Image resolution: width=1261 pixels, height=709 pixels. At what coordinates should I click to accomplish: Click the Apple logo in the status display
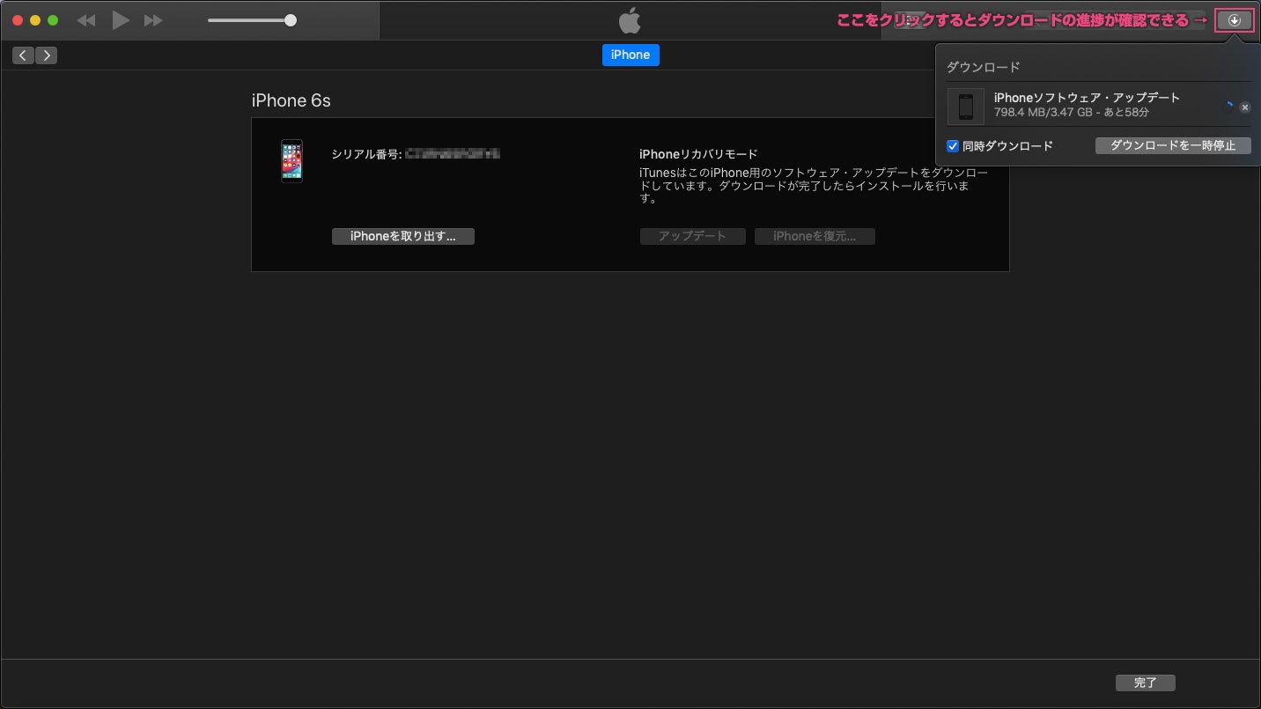coord(630,20)
